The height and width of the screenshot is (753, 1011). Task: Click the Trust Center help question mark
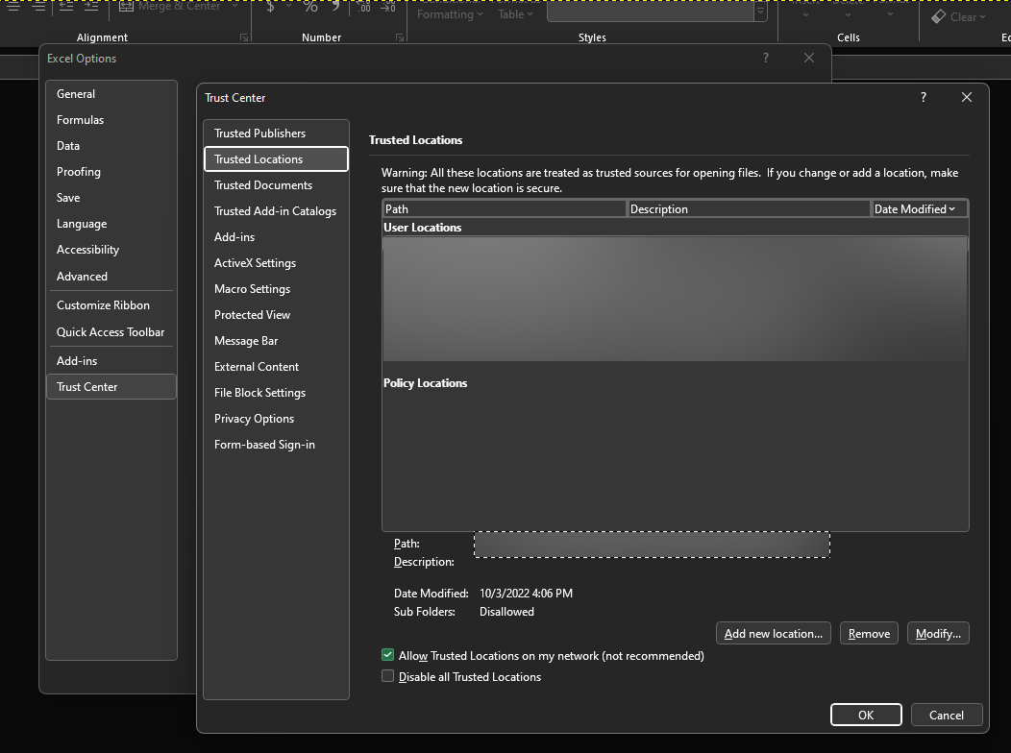coord(924,97)
